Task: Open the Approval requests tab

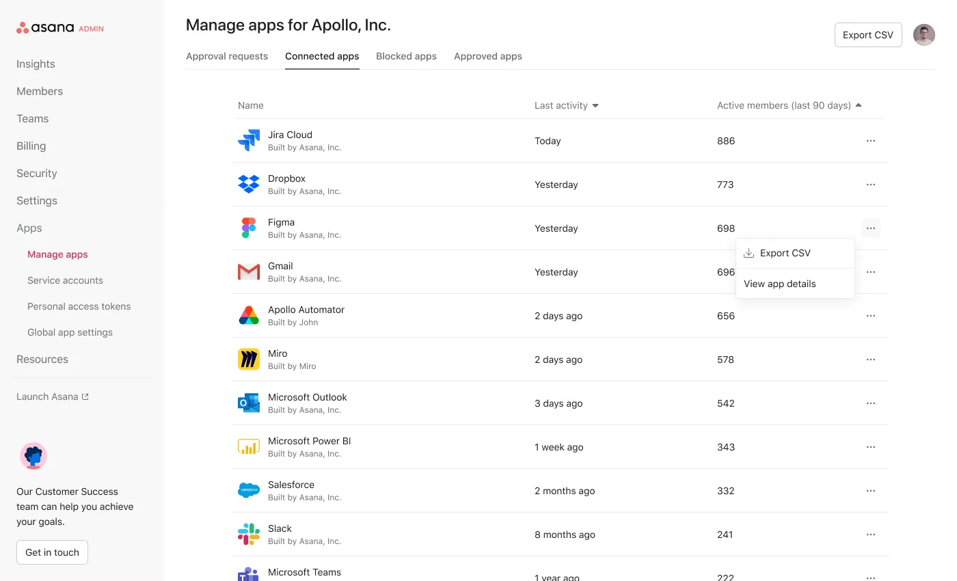Action: pyautogui.click(x=227, y=56)
